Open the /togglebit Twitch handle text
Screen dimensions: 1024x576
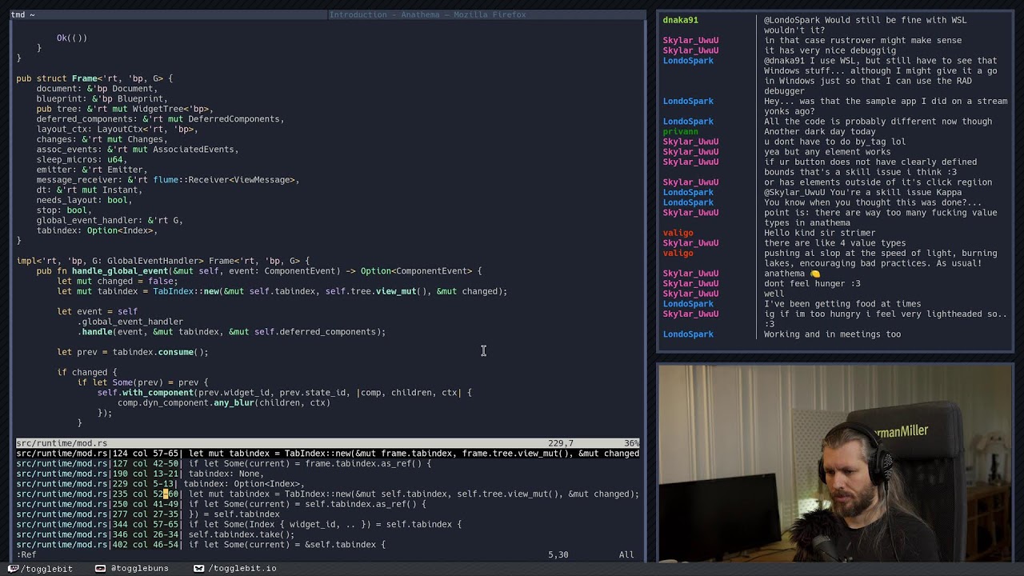pyautogui.click(x=47, y=569)
